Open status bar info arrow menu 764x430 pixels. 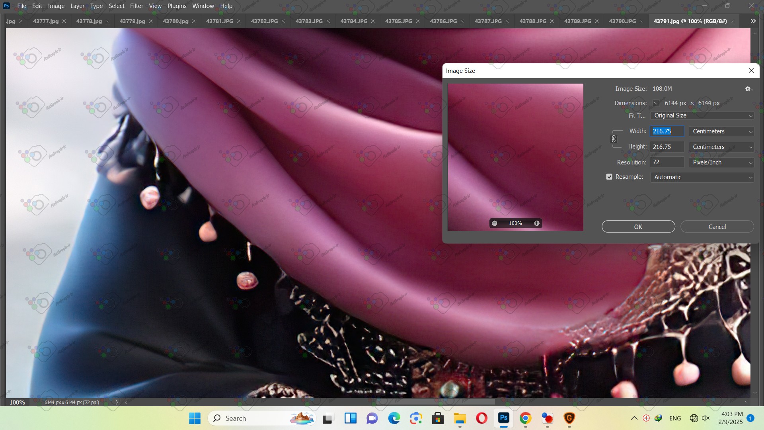click(x=117, y=402)
